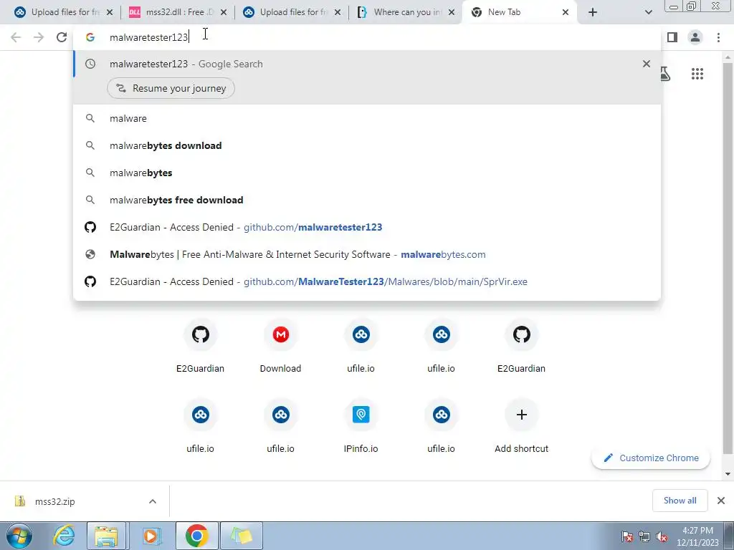Open the Action Center flag icon

(627, 536)
